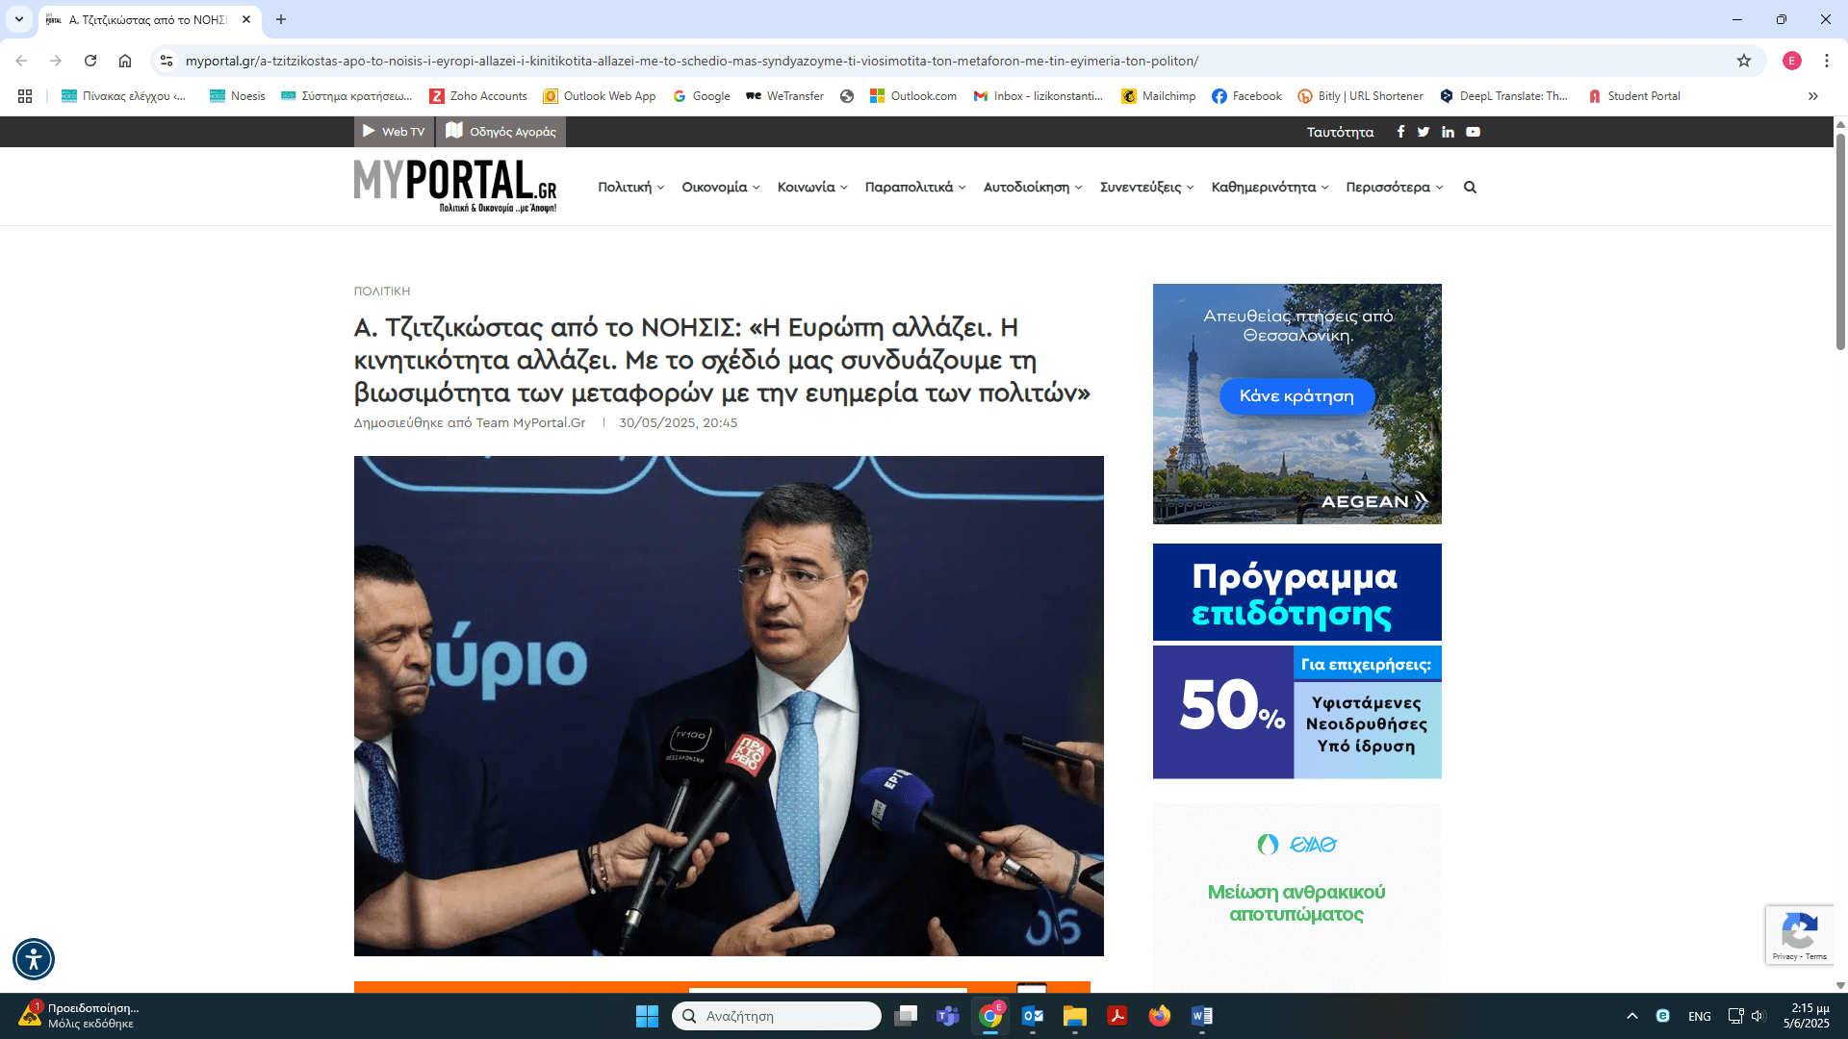The width and height of the screenshot is (1848, 1039).
Task: Open the Οδηγός Αγοράς tab
Action: (x=500, y=132)
